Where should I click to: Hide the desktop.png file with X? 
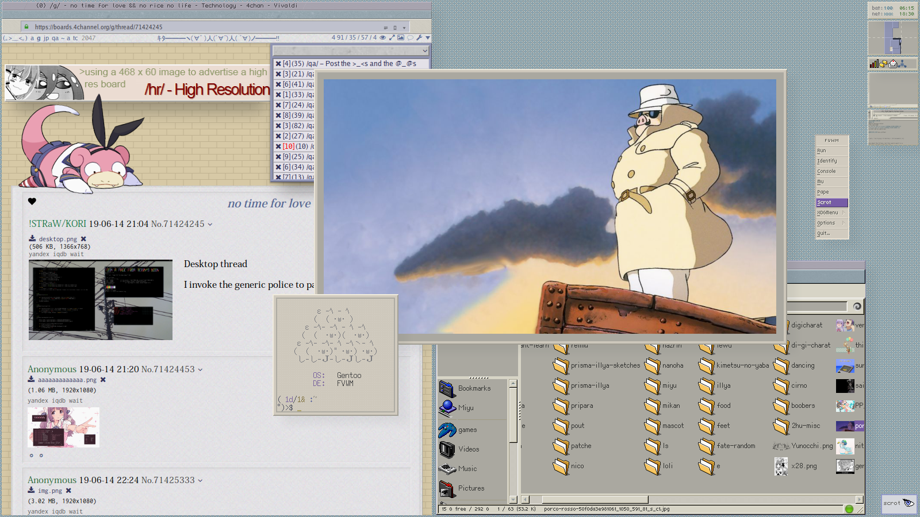coord(83,239)
